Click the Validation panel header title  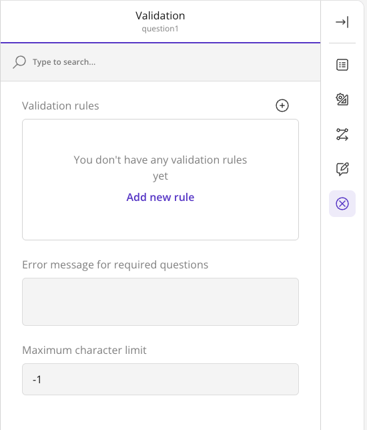tap(160, 15)
